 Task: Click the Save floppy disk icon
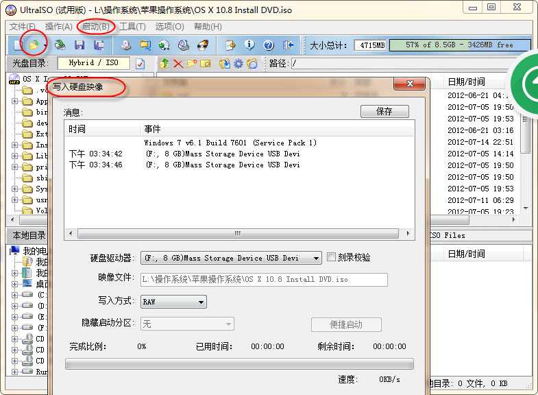click(x=80, y=45)
